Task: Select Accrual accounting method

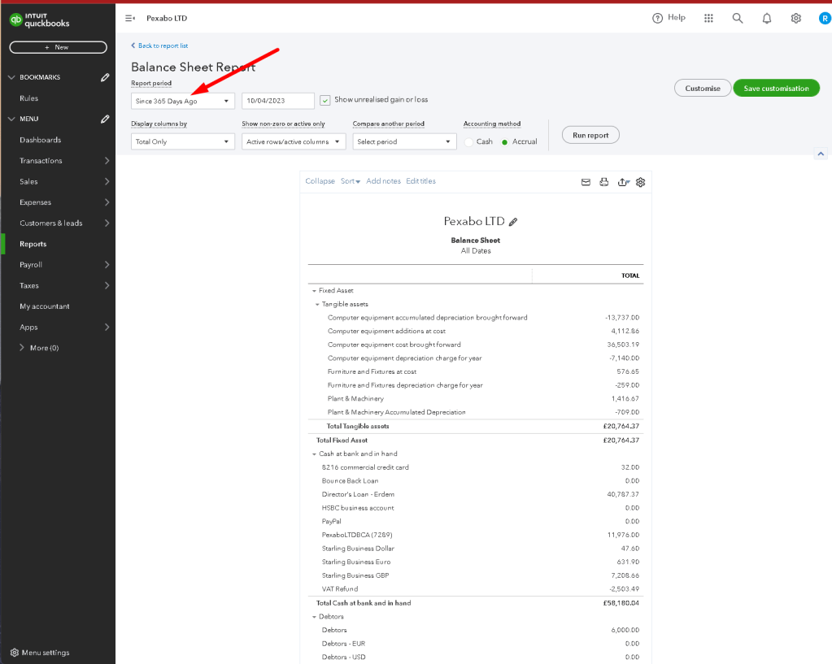Action: [x=504, y=142]
